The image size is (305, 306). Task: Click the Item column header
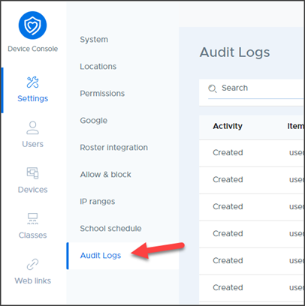click(295, 126)
